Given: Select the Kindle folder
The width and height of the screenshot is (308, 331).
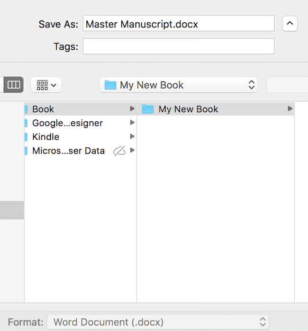Looking at the screenshot, I should 45,137.
